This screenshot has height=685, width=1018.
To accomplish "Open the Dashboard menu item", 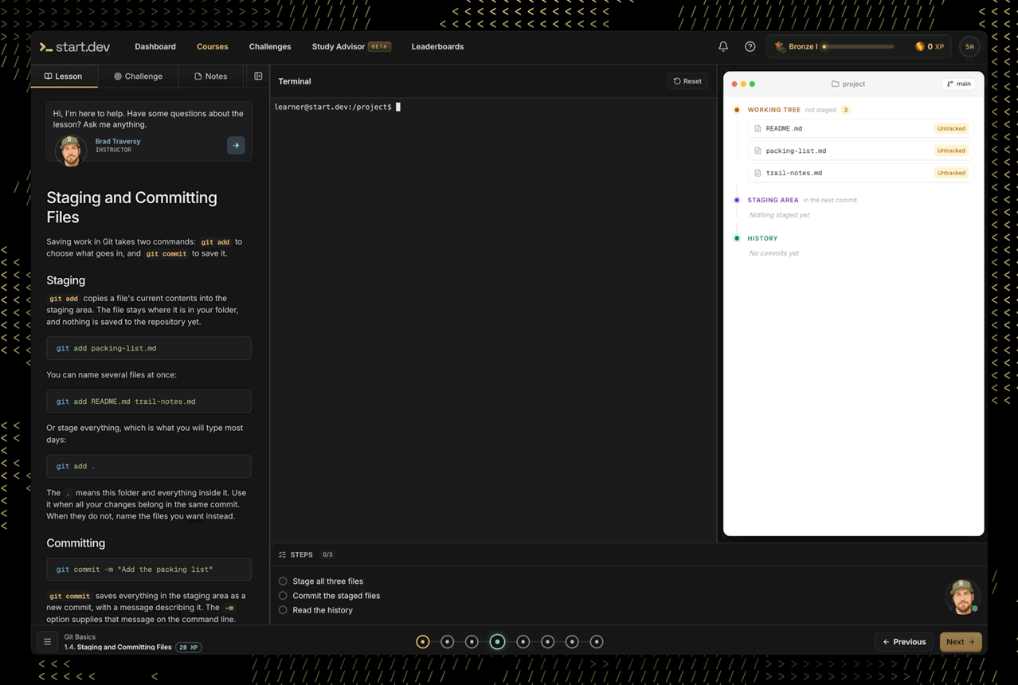I will (155, 46).
